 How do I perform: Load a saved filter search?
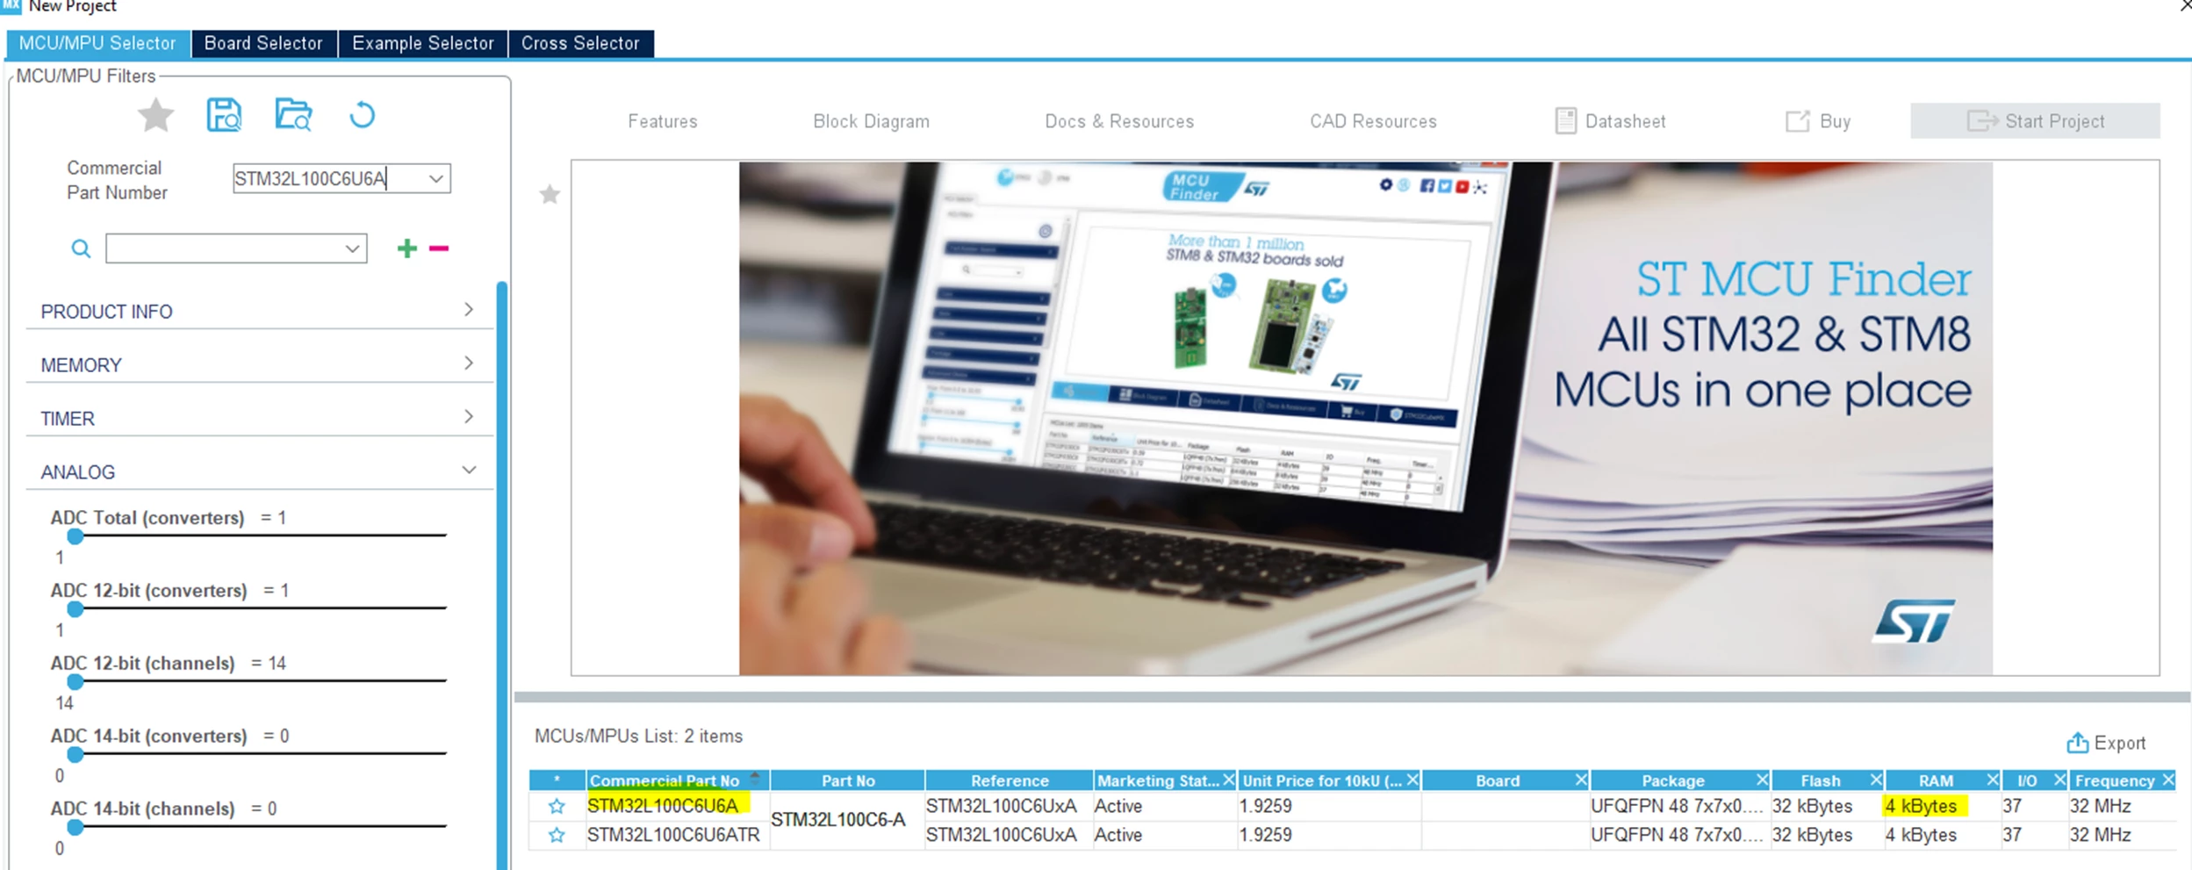point(293,115)
